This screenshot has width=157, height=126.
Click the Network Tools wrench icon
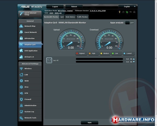pos(21,118)
